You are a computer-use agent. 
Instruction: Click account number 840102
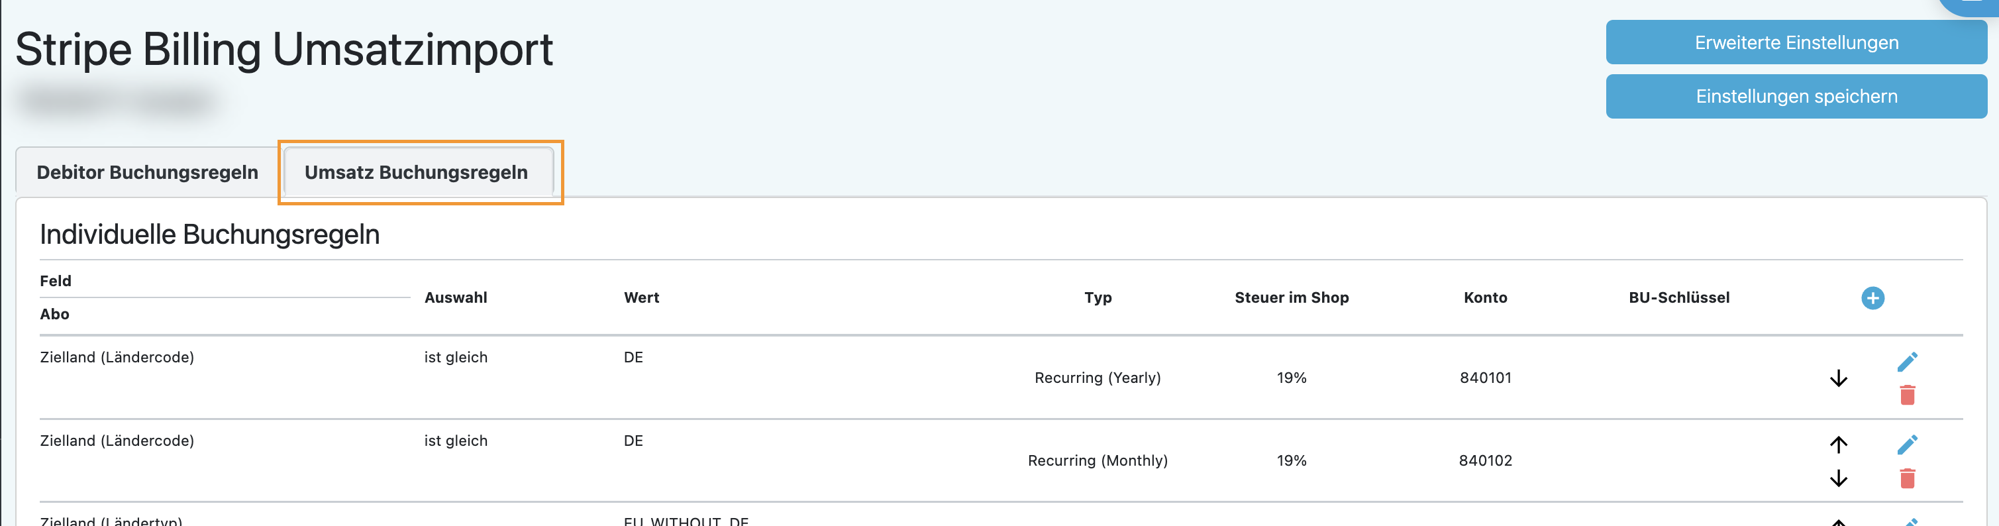[1484, 461]
